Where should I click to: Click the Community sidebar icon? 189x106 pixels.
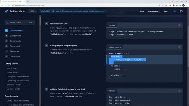[6, 56]
